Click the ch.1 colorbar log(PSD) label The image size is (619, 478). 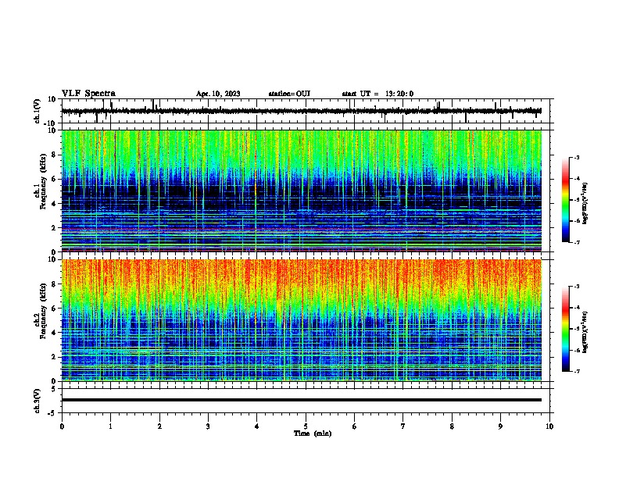point(585,203)
